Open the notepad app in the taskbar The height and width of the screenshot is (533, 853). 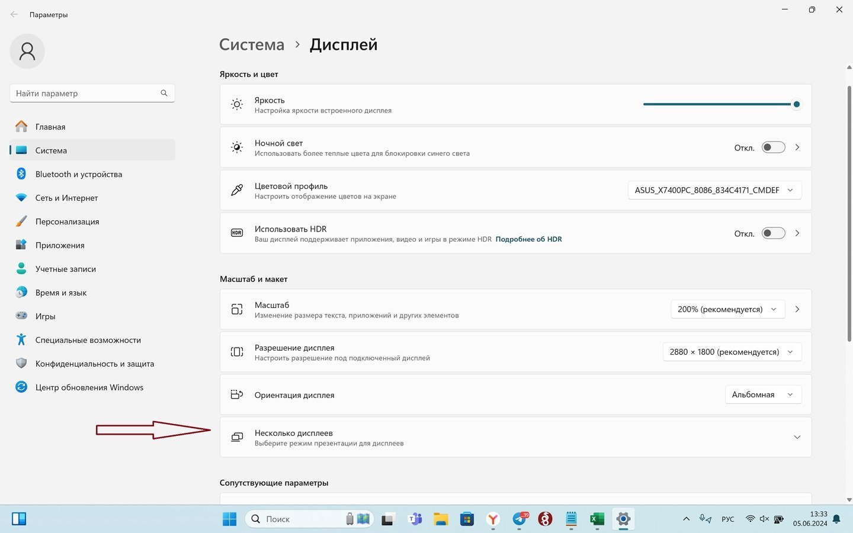(571, 519)
